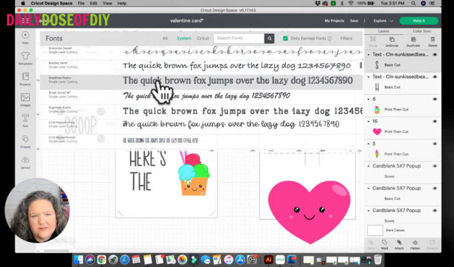Screen dimensions: 454x267
Task: Open Spotlight search in the menu bar
Action: 414,3
